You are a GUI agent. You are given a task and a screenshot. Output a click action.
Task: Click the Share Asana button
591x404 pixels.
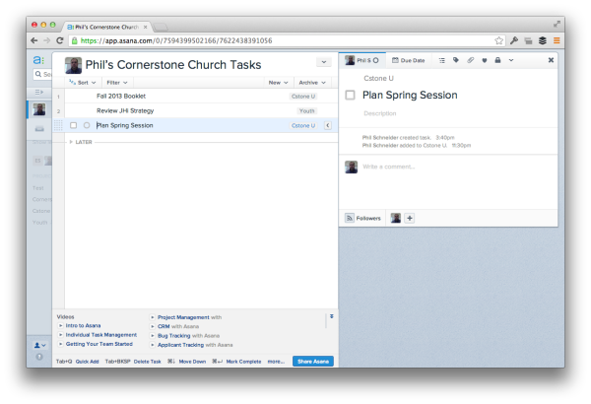pos(313,362)
